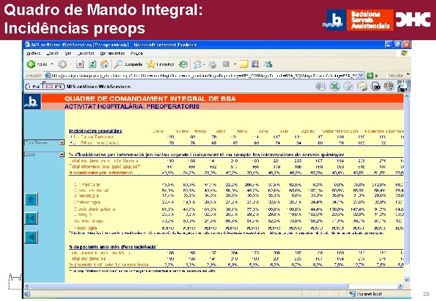This screenshot has height=301, width=436.
Task: Click the blue Home button in left panel
Action: coord(31,200)
